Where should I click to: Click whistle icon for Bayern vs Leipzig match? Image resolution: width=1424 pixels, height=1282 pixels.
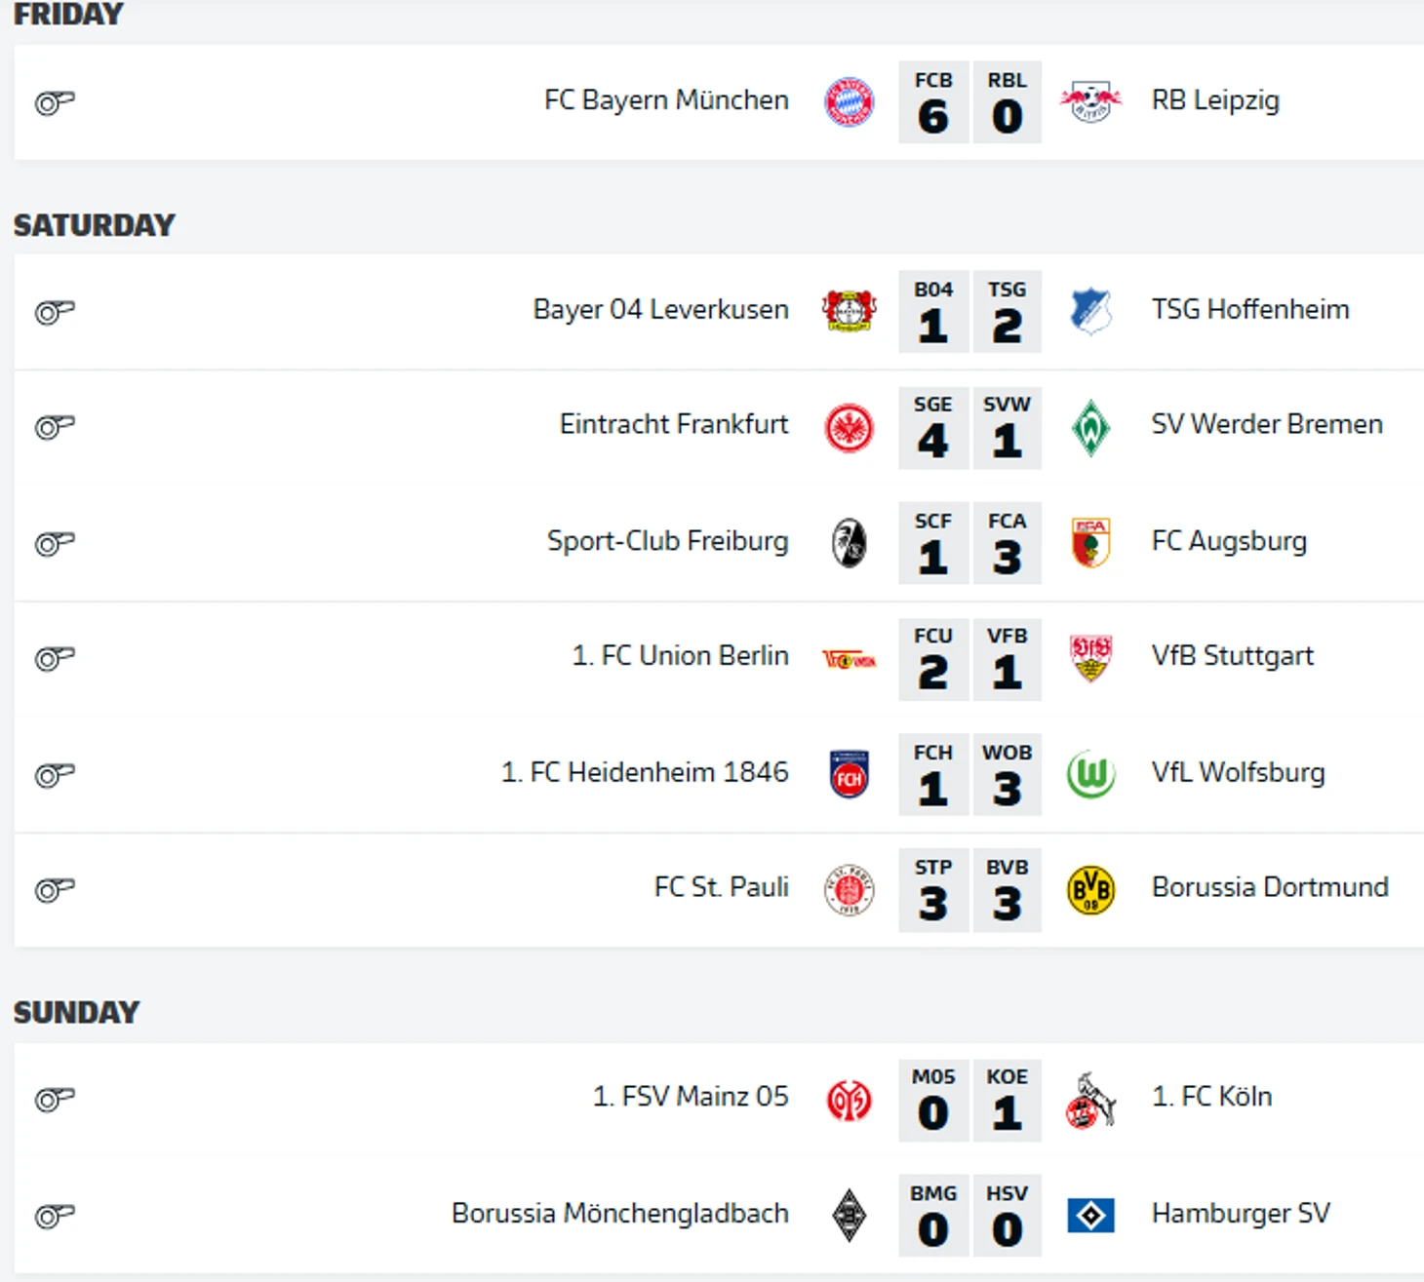coord(55,102)
